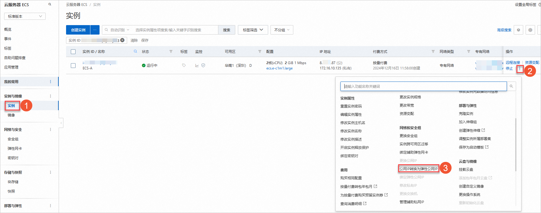Select 标签 in the sidebar

coord(8,48)
